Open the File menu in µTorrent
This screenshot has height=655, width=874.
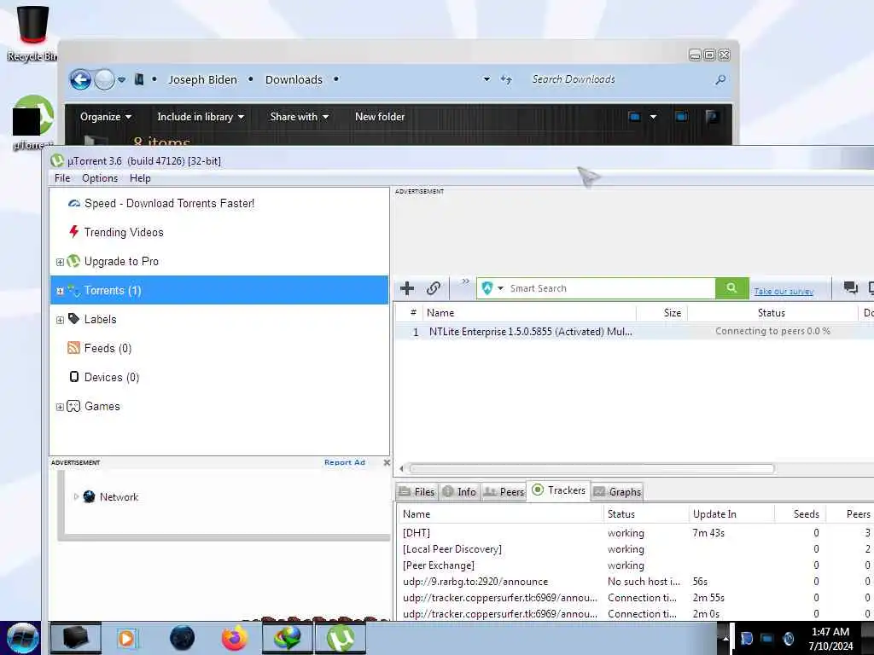[62, 178]
